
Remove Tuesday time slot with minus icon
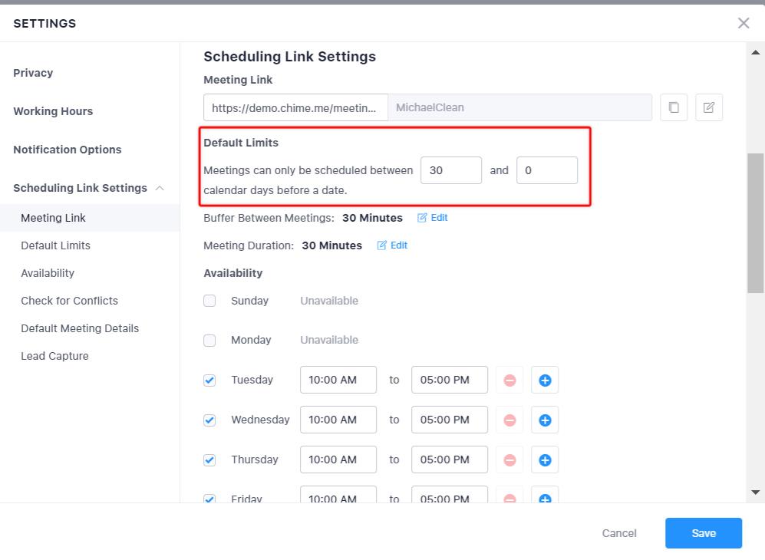coord(509,380)
